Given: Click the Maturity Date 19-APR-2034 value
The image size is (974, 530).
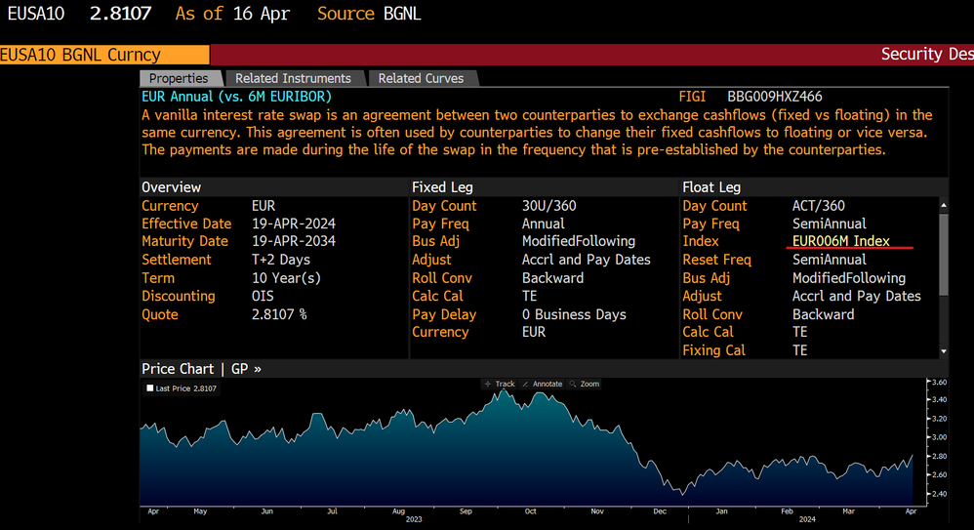Looking at the screenshot, I should 293,241.
